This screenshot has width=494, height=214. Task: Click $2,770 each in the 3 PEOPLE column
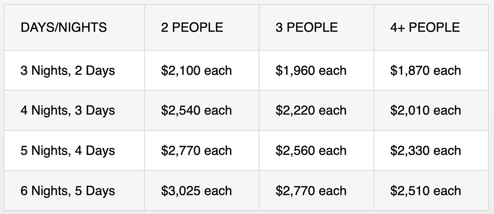click(311, 191)
